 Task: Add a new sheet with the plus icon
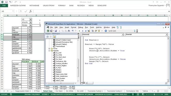pos(158,91)
